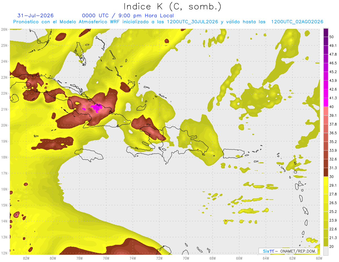Click the colorbar label '41.3'
Image resolution: width=339 pixels, height=262 pixels.
[333, 98]
